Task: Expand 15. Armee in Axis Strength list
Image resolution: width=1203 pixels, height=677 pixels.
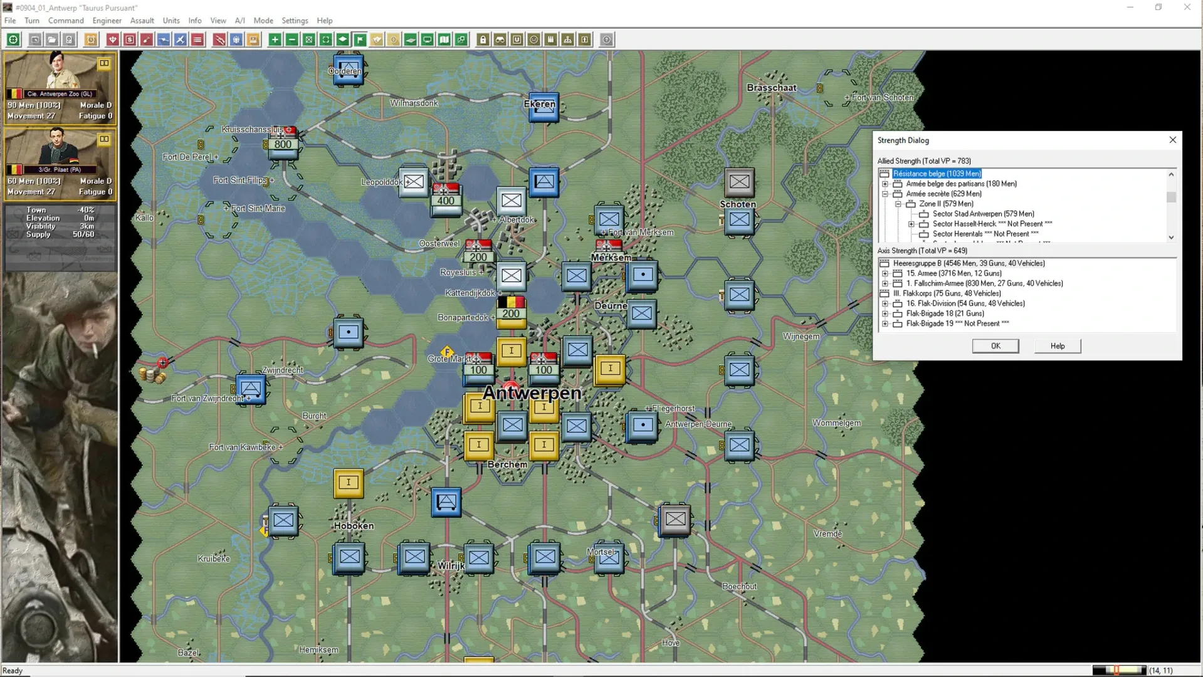Action: (885, 273)
